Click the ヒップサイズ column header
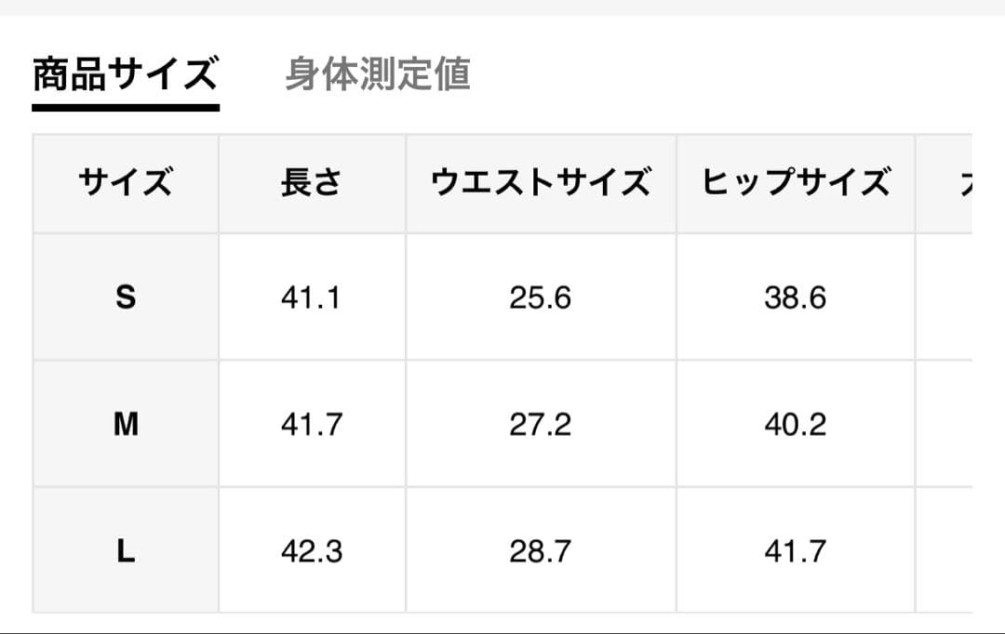The width and height of the screenshot is (1005, 634). point(796,183)
